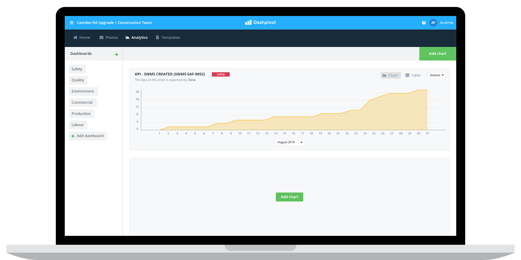Open the Actions dropdown
Screen dimensions: 521x260
pos(437,75)
